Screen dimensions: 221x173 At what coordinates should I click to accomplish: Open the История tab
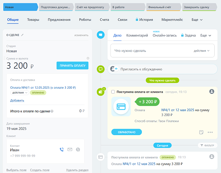146,20
